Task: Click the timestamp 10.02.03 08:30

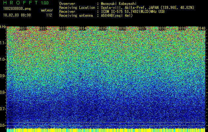Action: click(x=17, y=15)
